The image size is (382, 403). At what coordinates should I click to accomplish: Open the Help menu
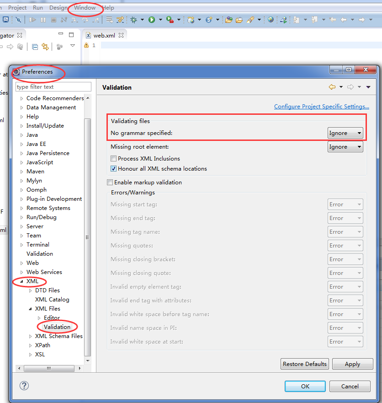coord(108,8)
